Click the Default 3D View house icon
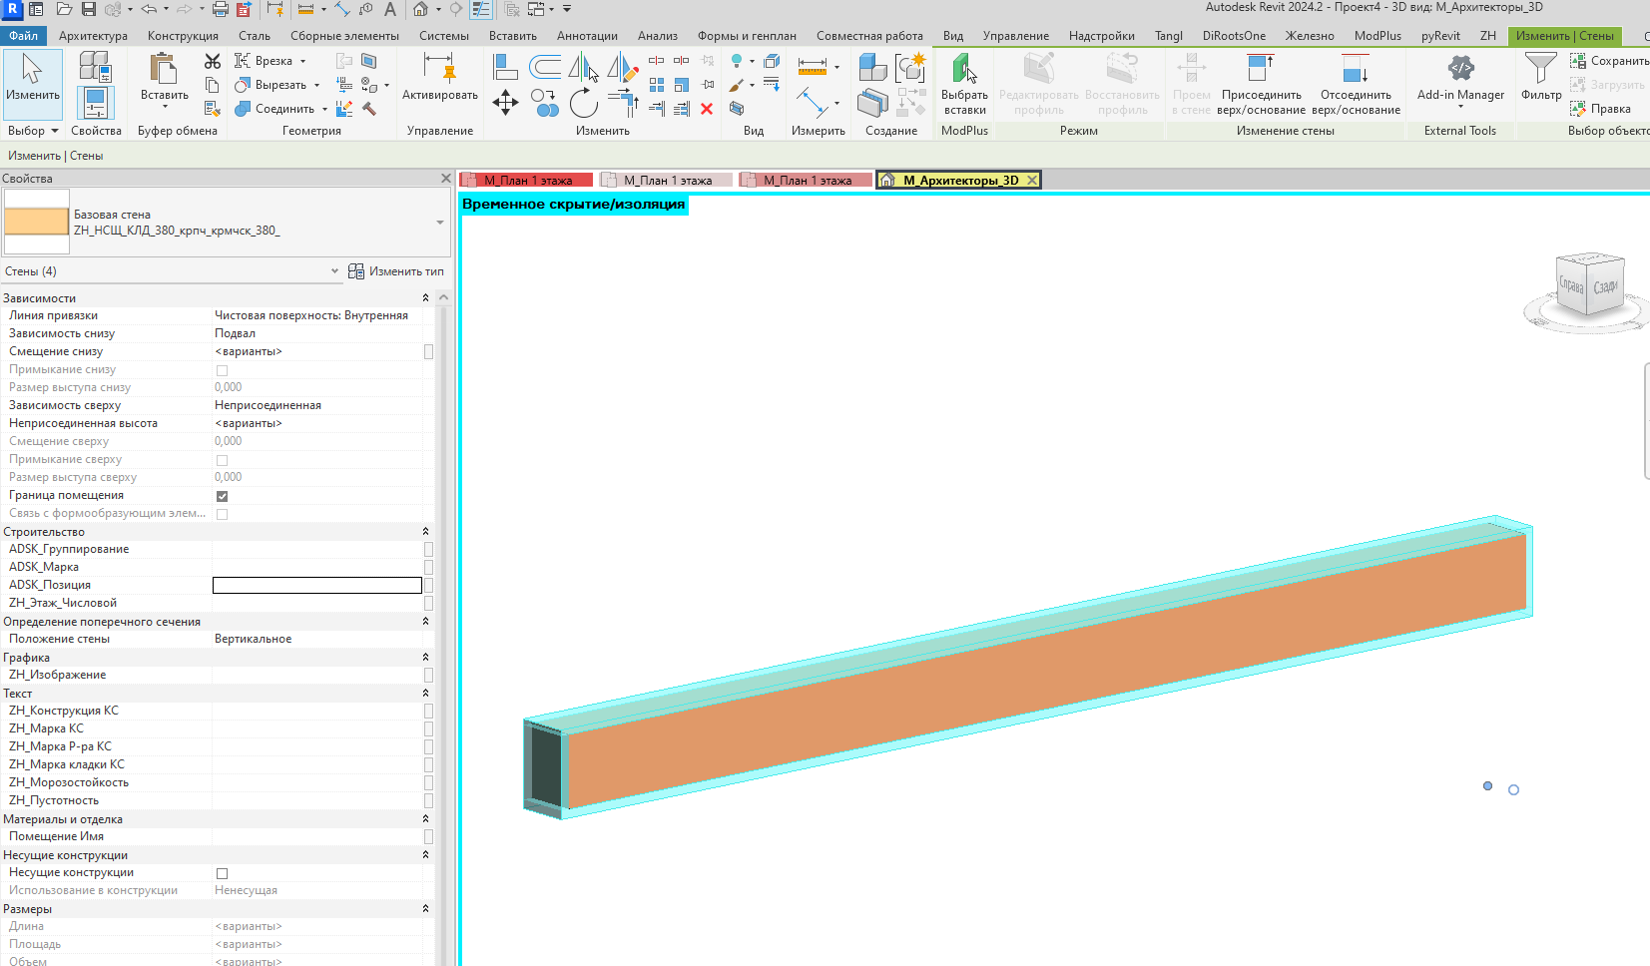The height and width of the screenshot is (966, 1650). point(421,9)
